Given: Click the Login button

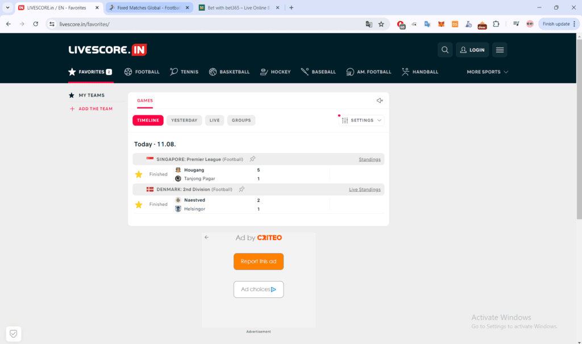Looking at the screenshot, I should click(x=472, y=50).
